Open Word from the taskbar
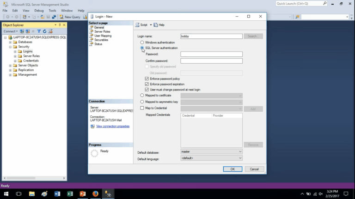355x199 pixels. pos(57,194)
